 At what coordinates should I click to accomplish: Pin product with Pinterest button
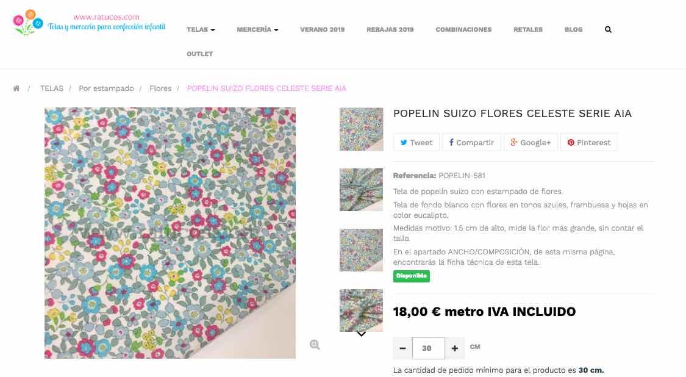(589, 142)
